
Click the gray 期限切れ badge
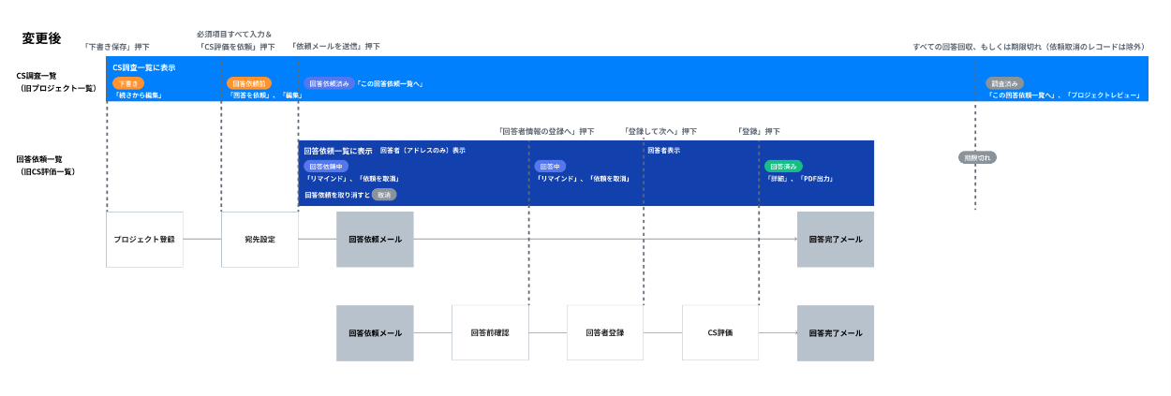click(x=977, y=158)
